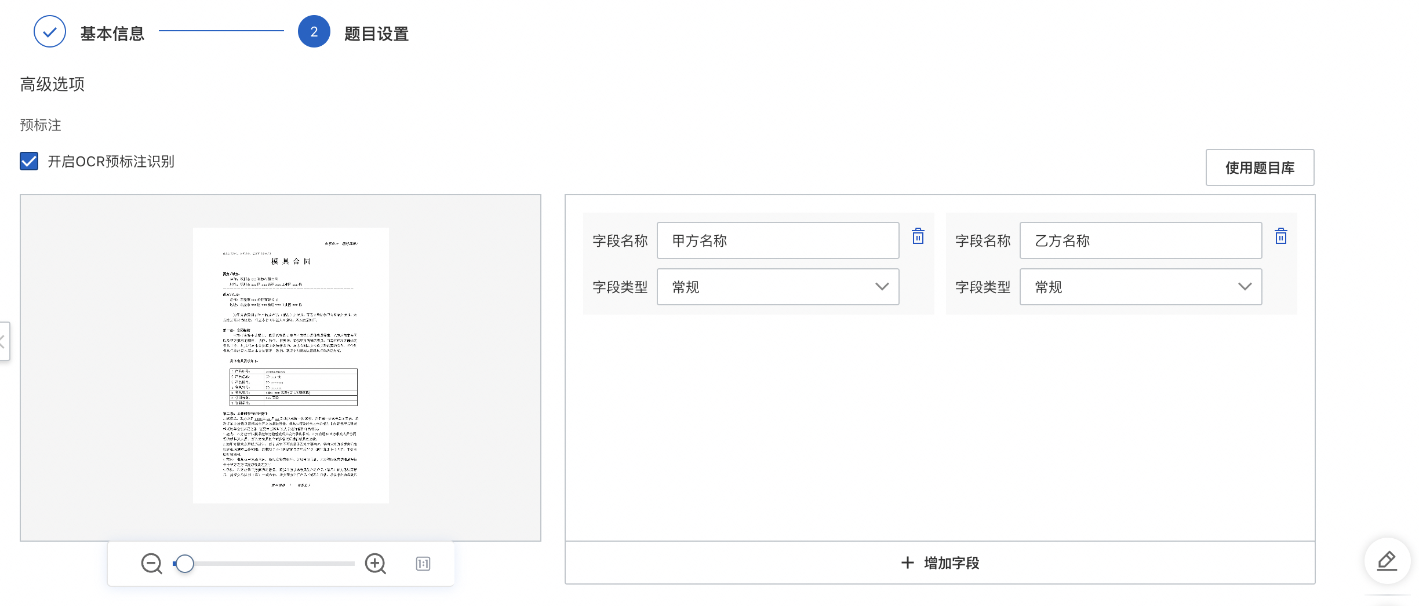Click the step one checkmark circle
The image size is (1419, 606).
(50, 32)
